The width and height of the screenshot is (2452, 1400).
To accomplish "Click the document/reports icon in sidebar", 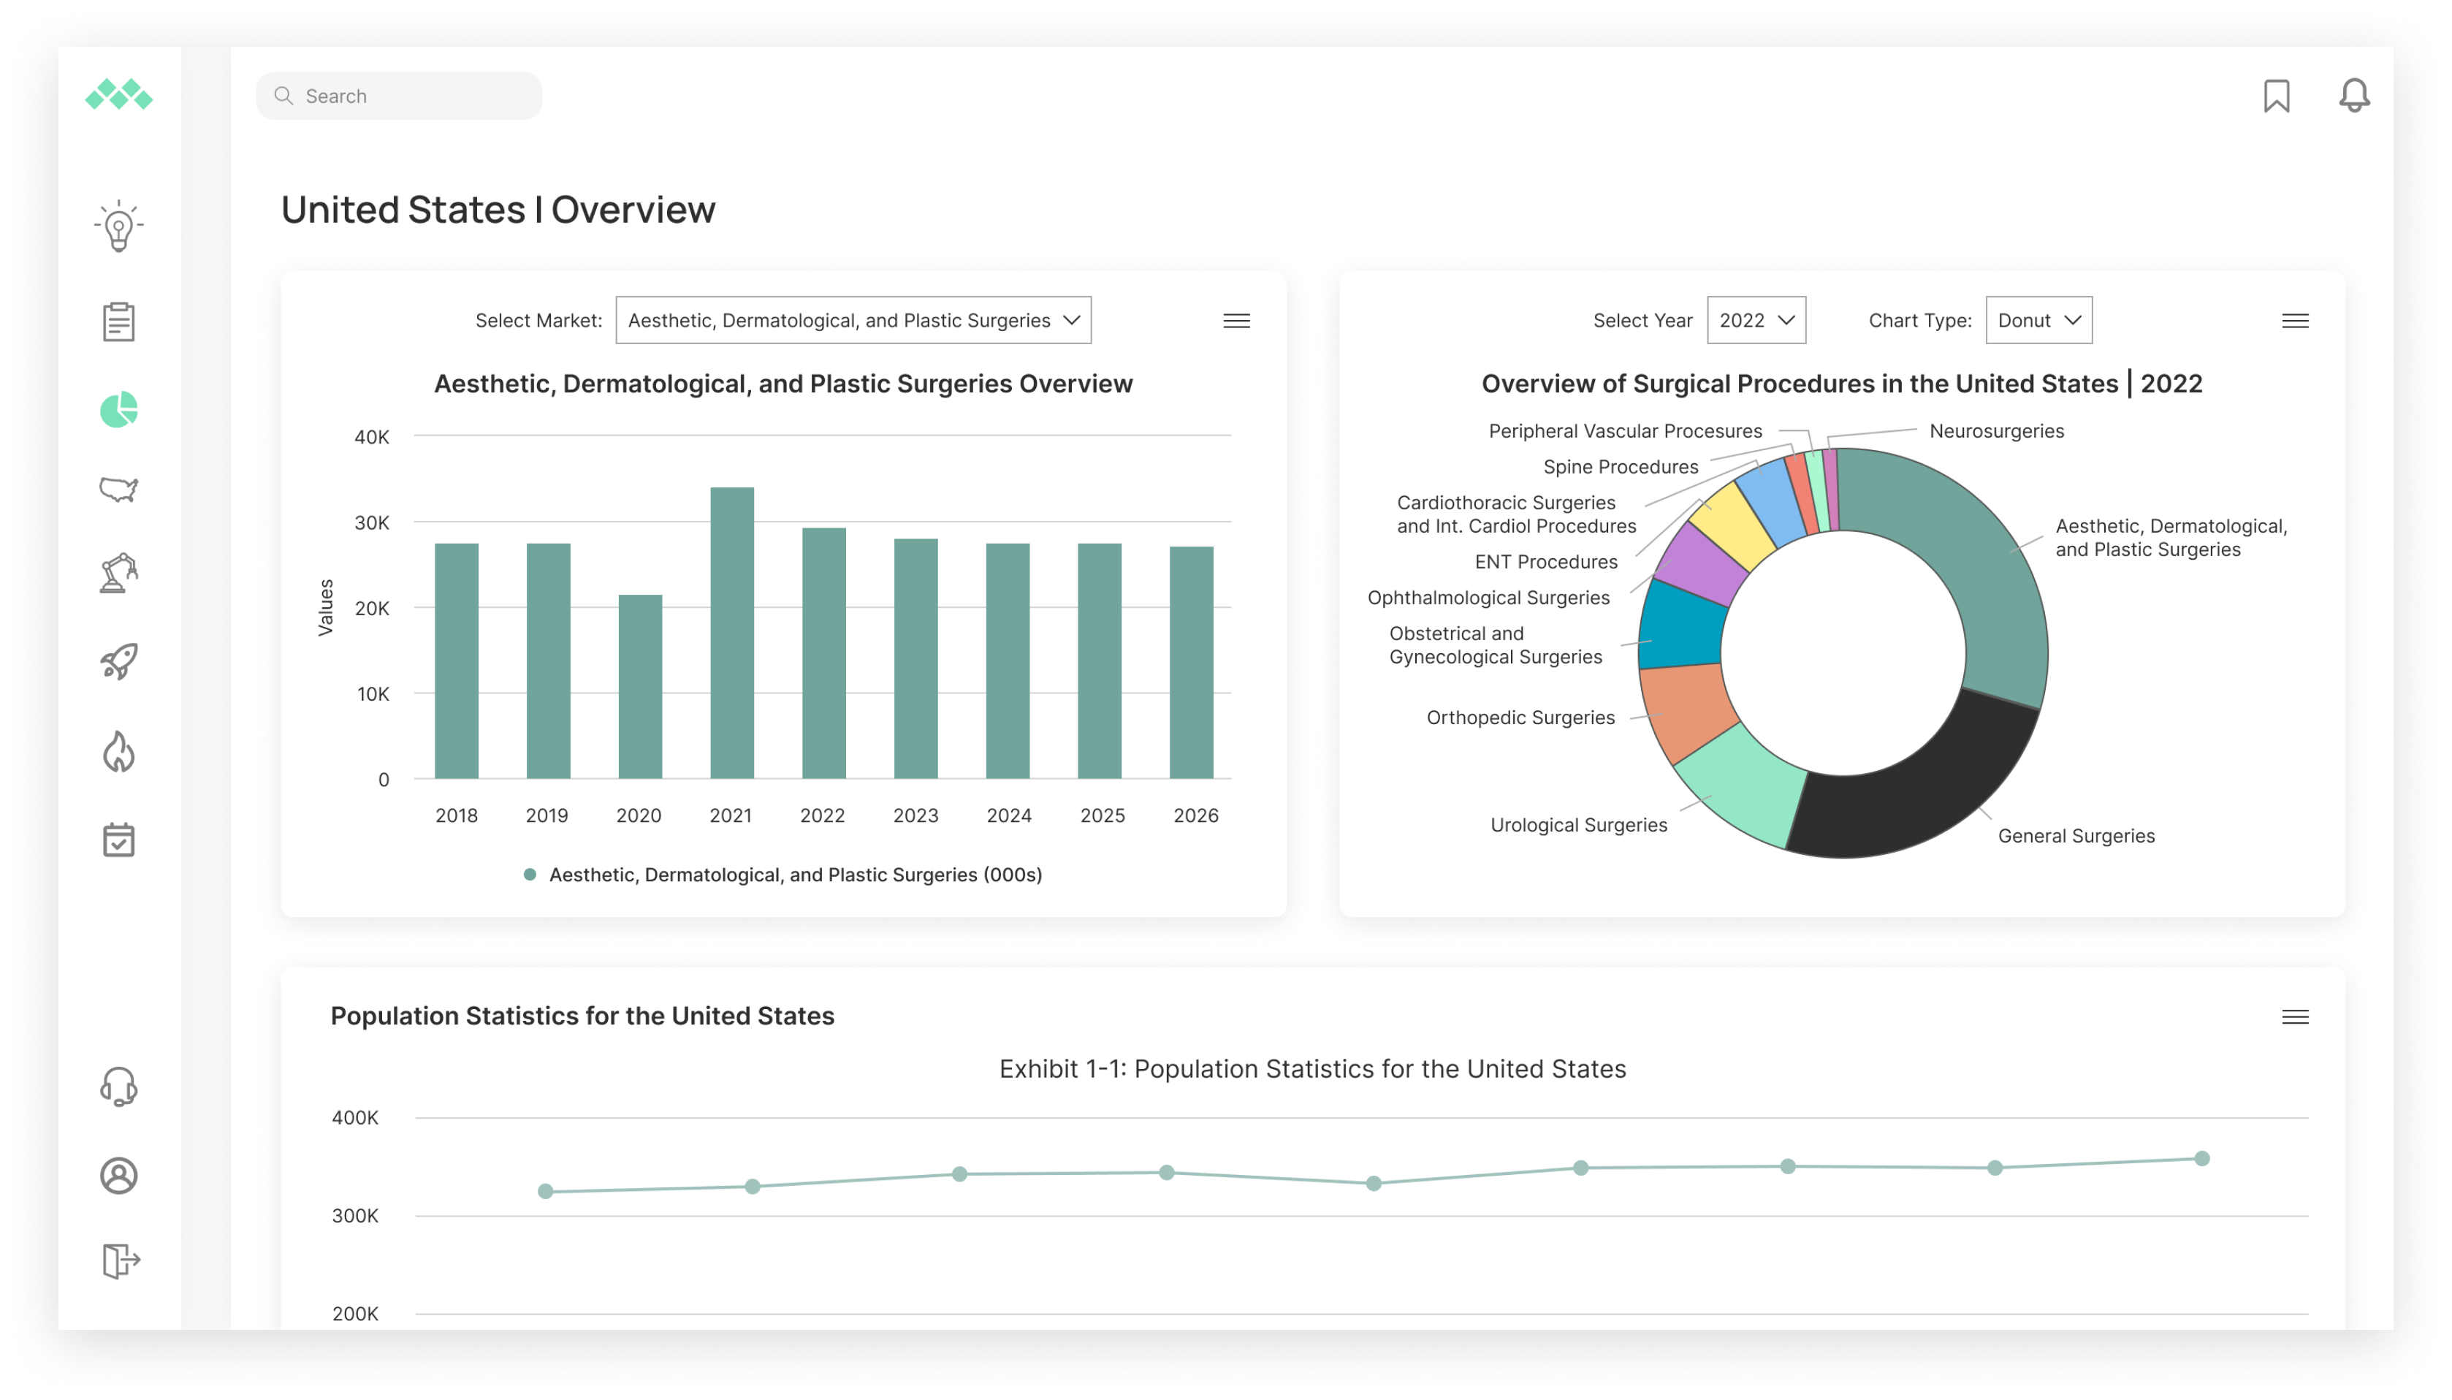I will point(118,320).
